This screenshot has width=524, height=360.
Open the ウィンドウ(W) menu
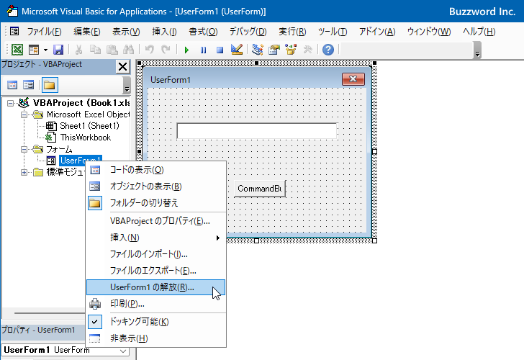coord(429,32)
